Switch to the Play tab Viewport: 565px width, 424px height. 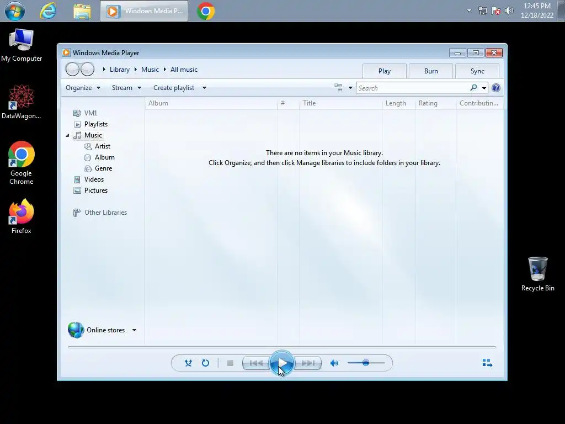coord(385,71)
